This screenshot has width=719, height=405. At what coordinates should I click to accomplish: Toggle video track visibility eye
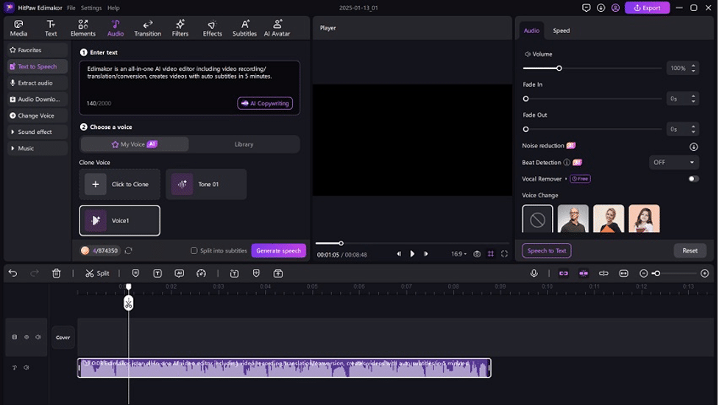[x=26, y=337]
